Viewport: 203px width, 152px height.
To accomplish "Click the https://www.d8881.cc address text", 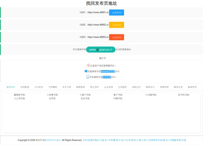I will click(98, 12).
